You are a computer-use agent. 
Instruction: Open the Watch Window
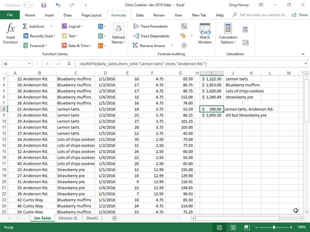click(205, 34)
